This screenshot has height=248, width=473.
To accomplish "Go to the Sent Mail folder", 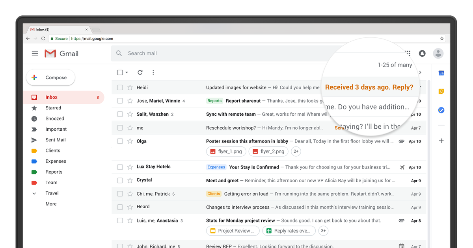I will click(x=56, y=140).
